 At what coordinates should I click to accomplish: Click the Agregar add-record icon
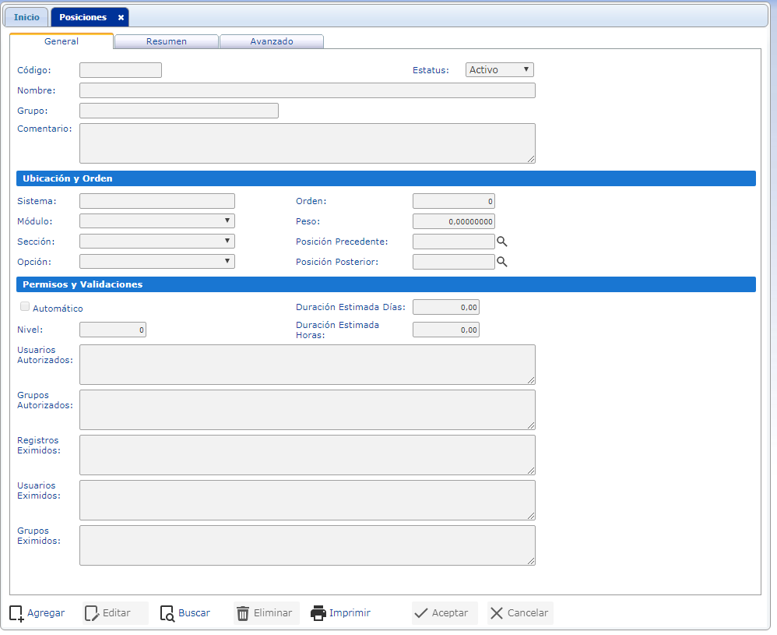click(16, 613)
